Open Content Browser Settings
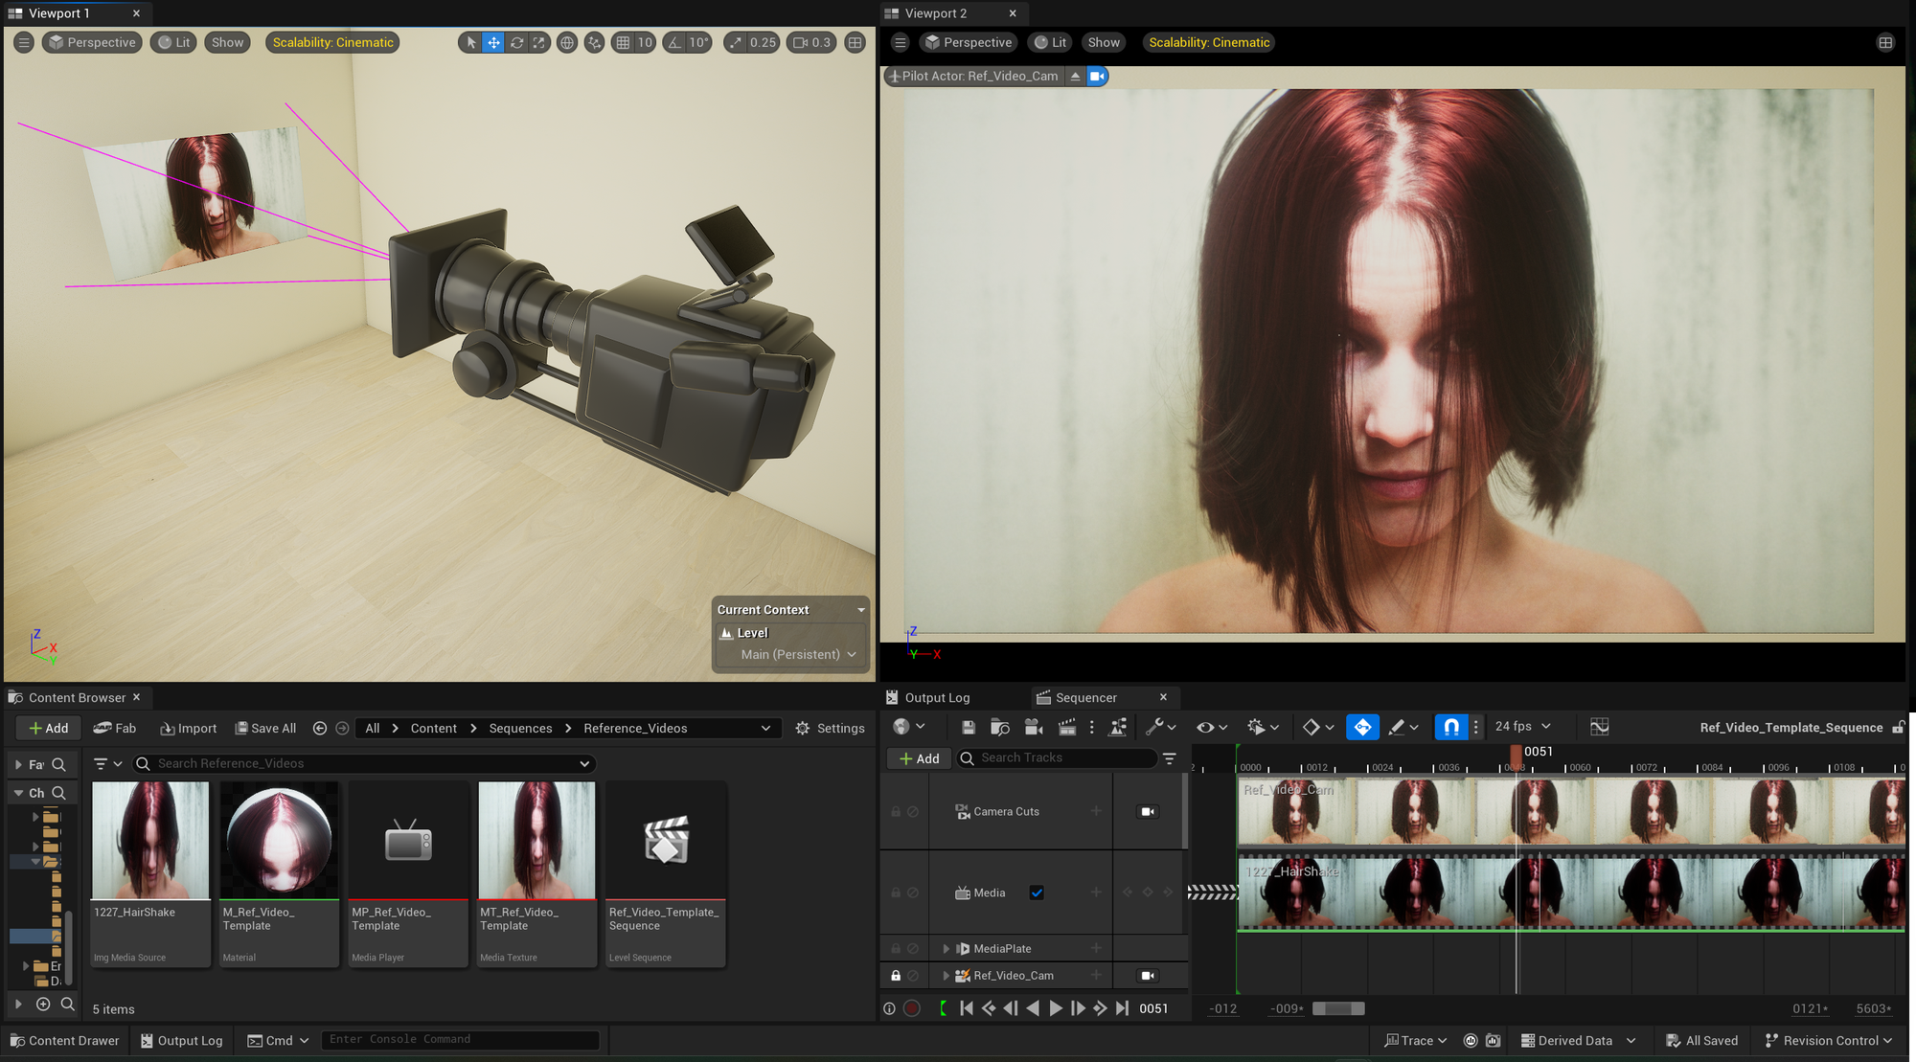The image size is (1916, 1062). click(830, 728)
